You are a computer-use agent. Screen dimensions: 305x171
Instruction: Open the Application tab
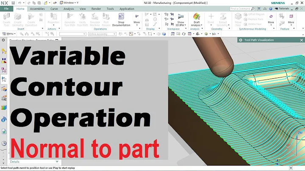(127, 9)
